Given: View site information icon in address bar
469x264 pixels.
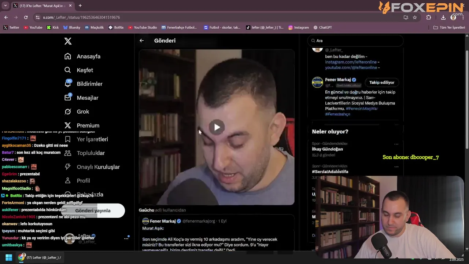Looking at the screenshot, I should [x=37, y=17].
